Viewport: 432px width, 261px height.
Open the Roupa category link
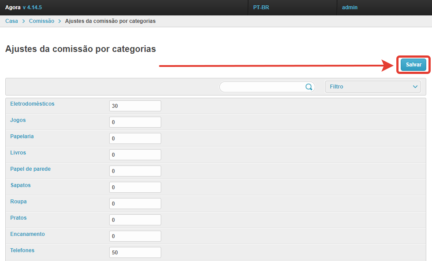18,202
